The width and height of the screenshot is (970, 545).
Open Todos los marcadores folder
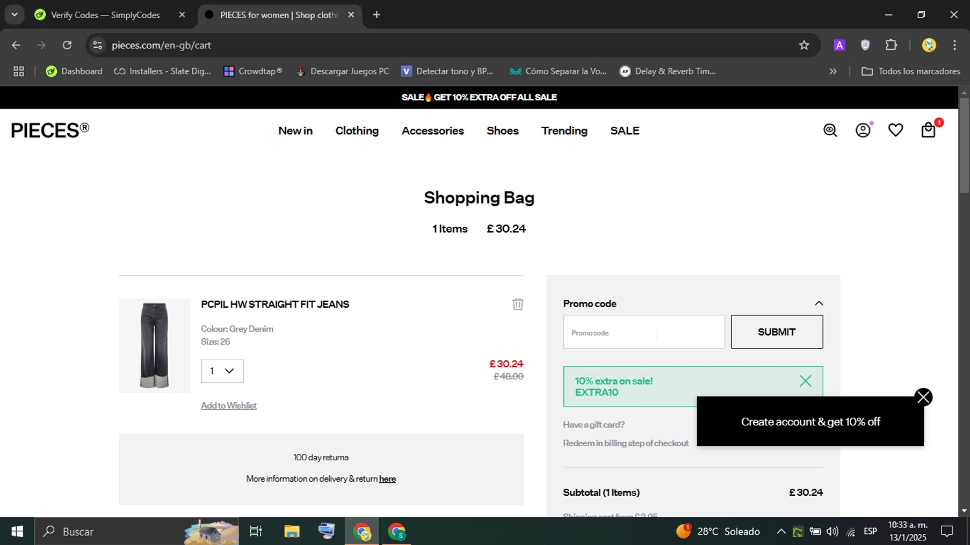(x=911, y=72)
